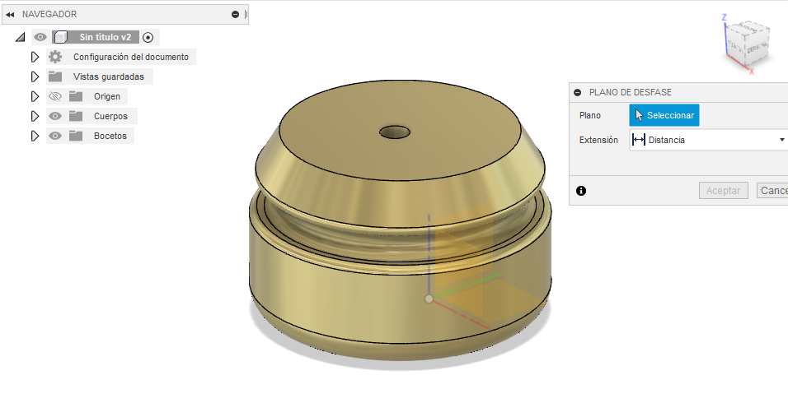788x417 pixels.
Task: Click the info icon in Plano de desfase dialog
Action: (x=581, y=191)
